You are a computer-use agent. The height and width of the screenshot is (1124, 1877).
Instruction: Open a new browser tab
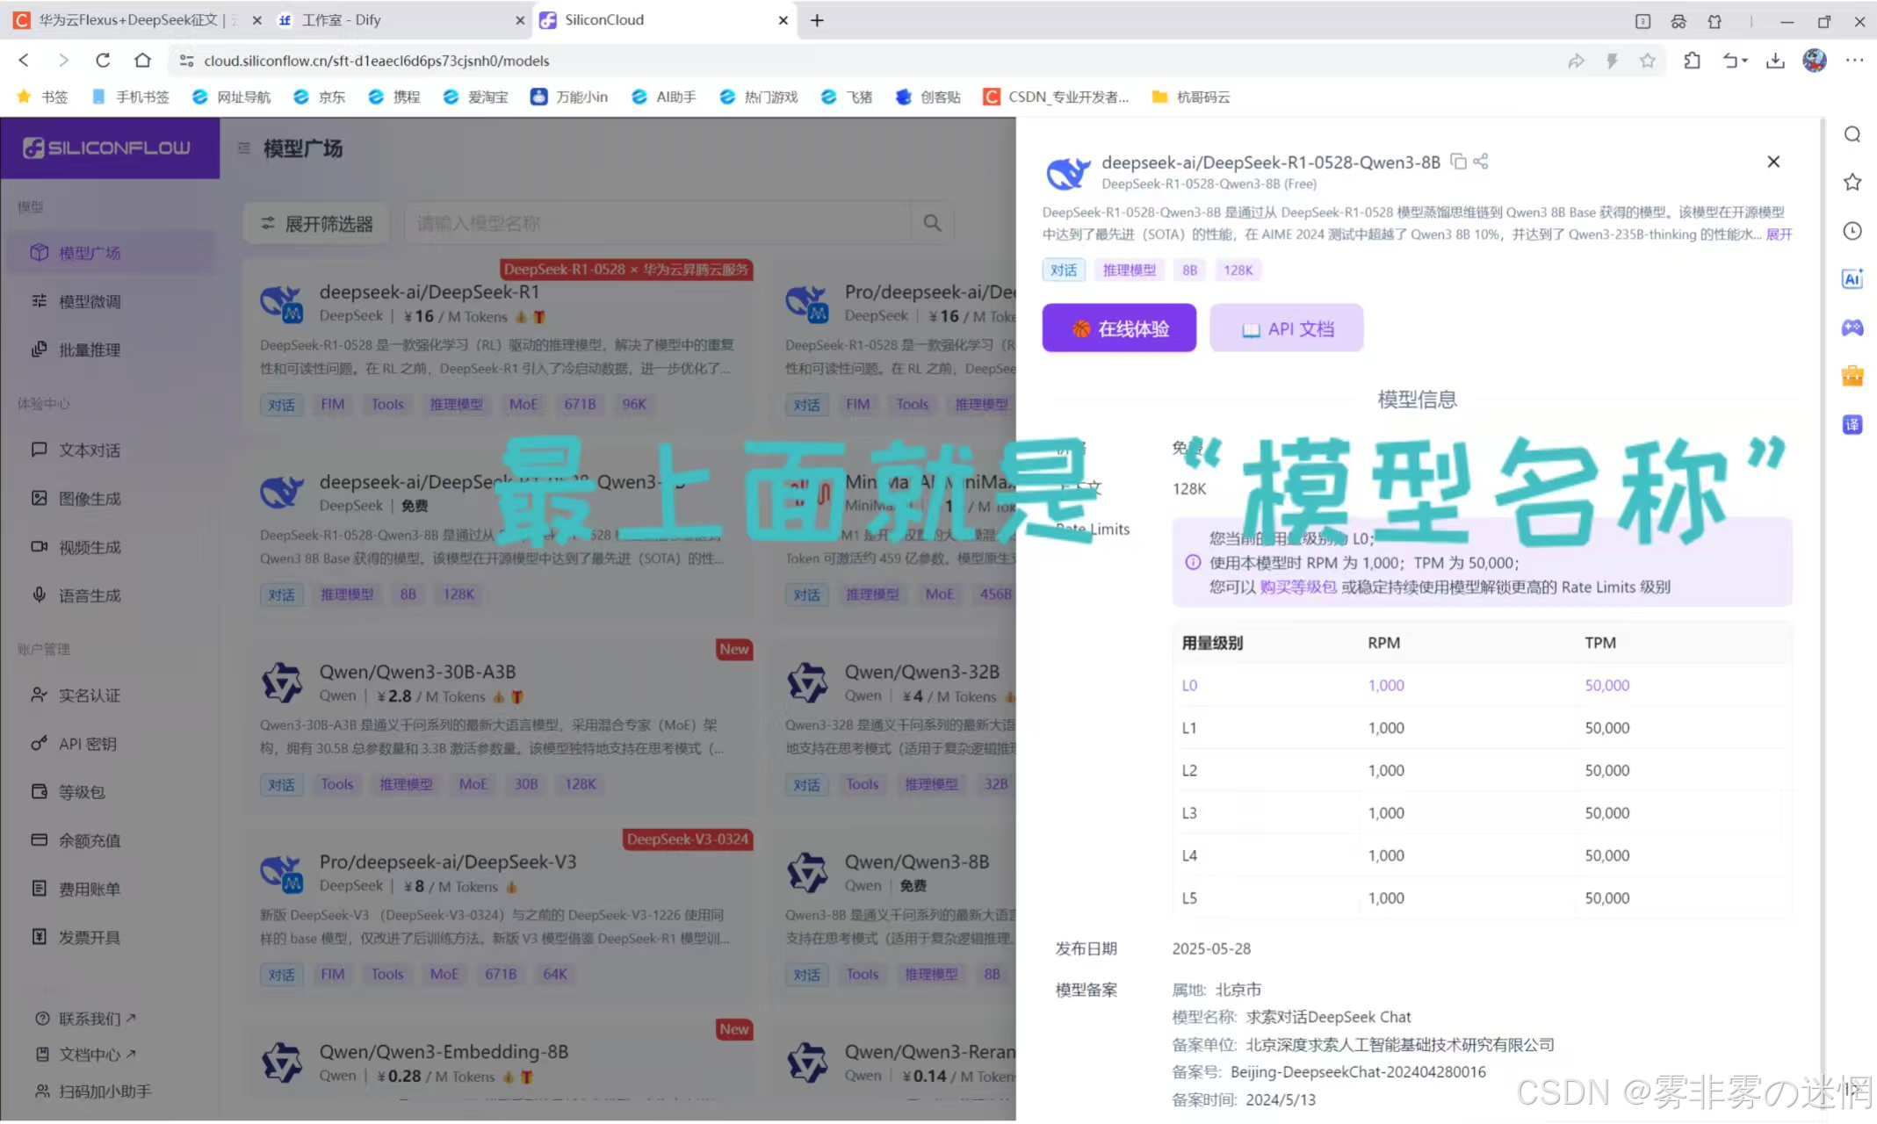coord(817,20)
